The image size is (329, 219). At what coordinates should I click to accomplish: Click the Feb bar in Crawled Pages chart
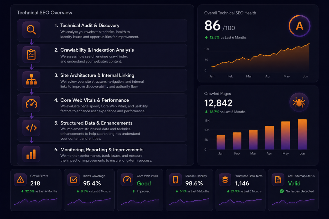coord(237,141)
